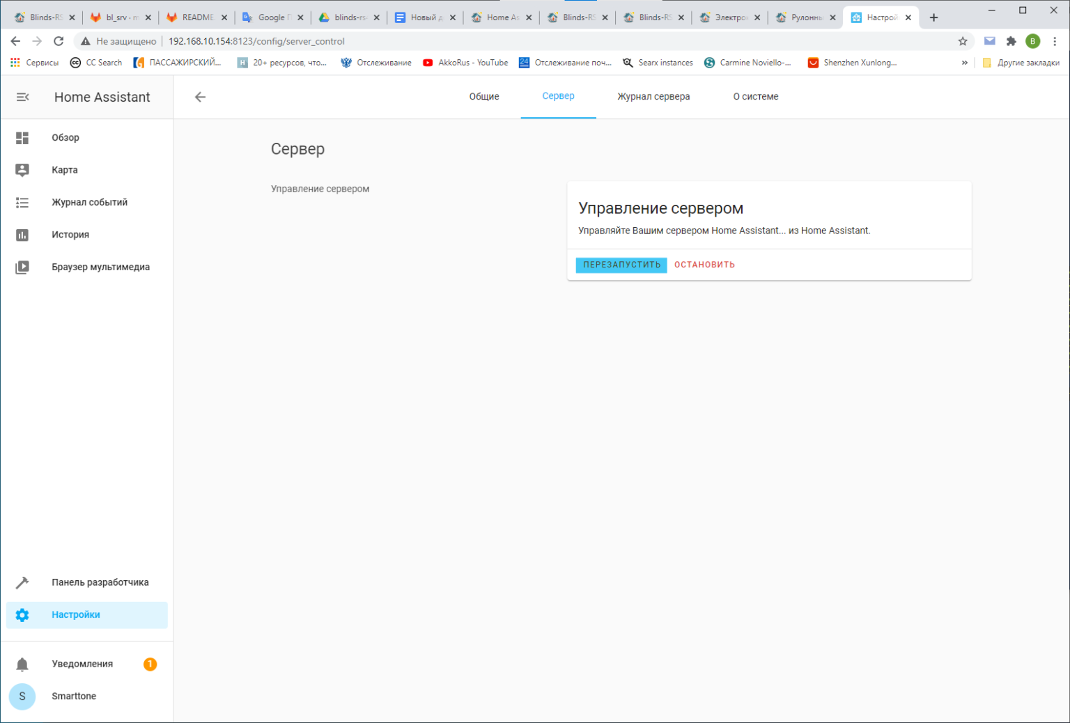Click the browser Forward navigation button
Viewport: 1070px width, 723px height.
[37, 41]
